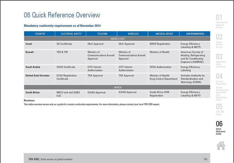Click the TER & TIR cell
Screen dimensions: 234x163
(x=70, y=57)
